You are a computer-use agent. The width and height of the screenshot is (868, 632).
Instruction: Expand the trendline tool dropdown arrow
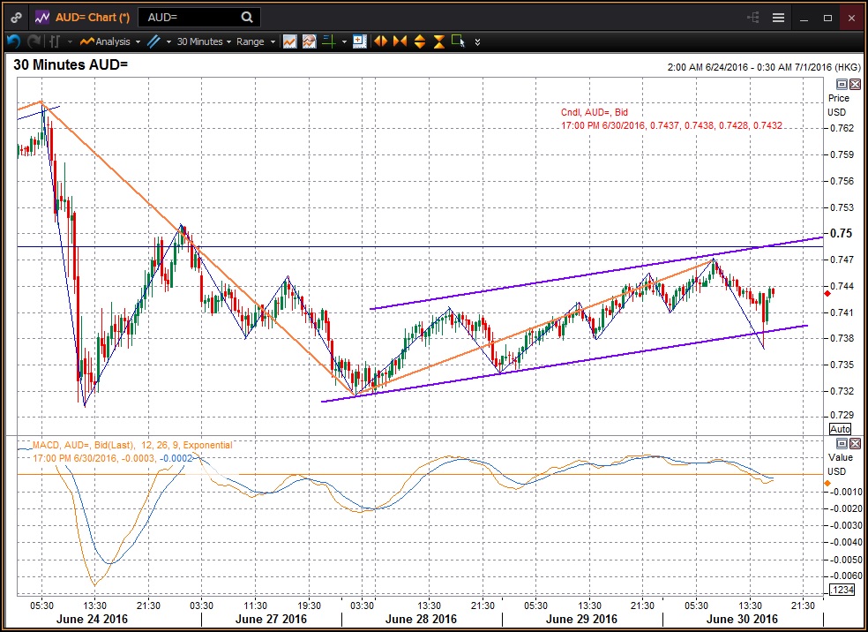[168, 41]
